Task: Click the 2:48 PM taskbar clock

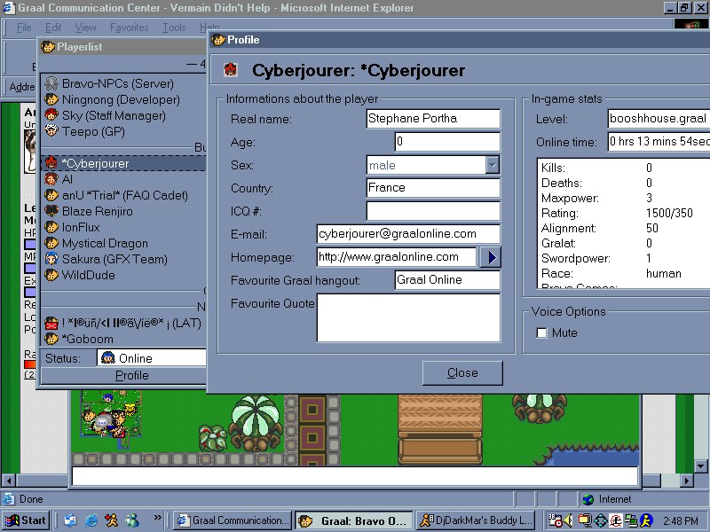Action: click(681, 520)
